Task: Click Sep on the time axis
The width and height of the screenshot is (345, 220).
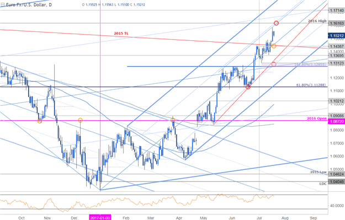Action: click(313, 218)
